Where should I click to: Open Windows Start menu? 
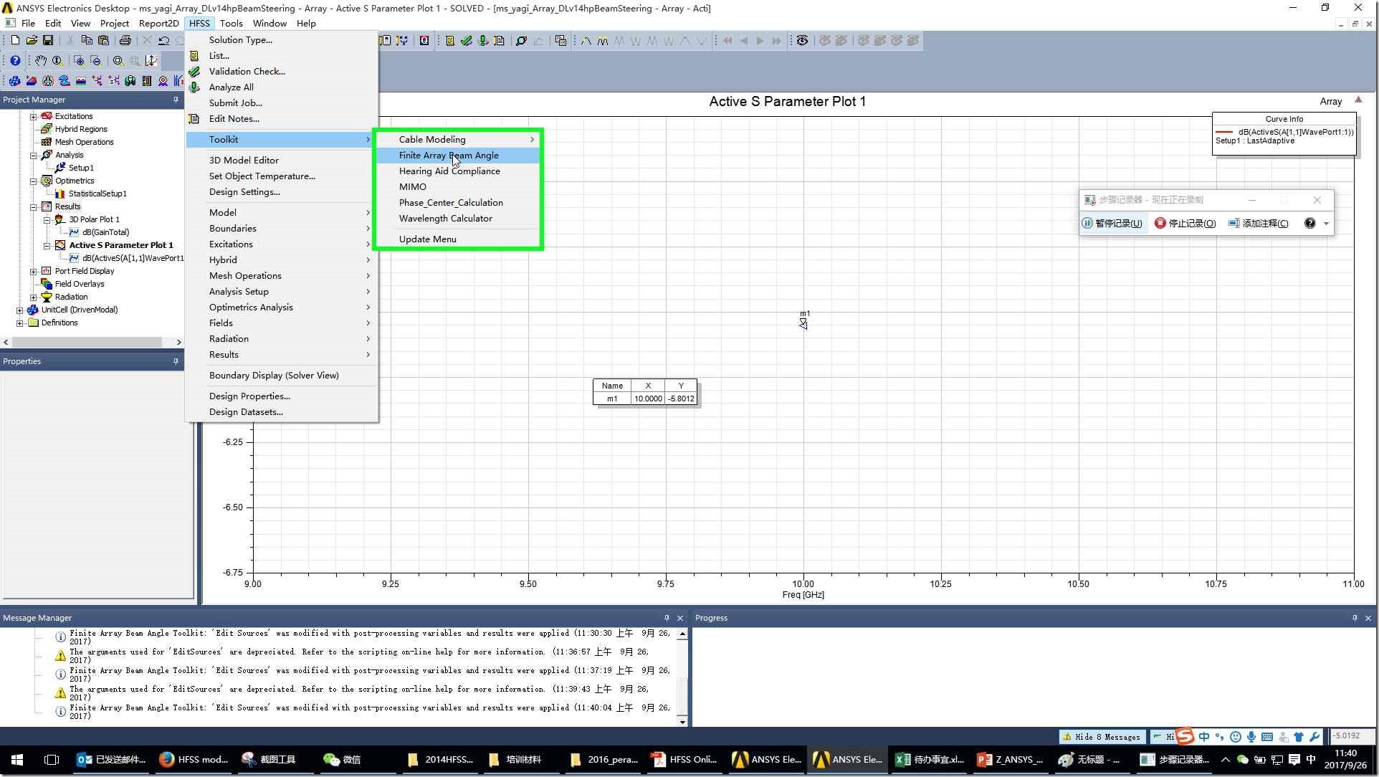[x=17, y=760]
